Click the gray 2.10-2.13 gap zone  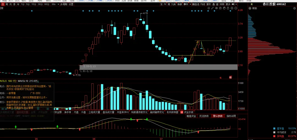pos(158,67)
